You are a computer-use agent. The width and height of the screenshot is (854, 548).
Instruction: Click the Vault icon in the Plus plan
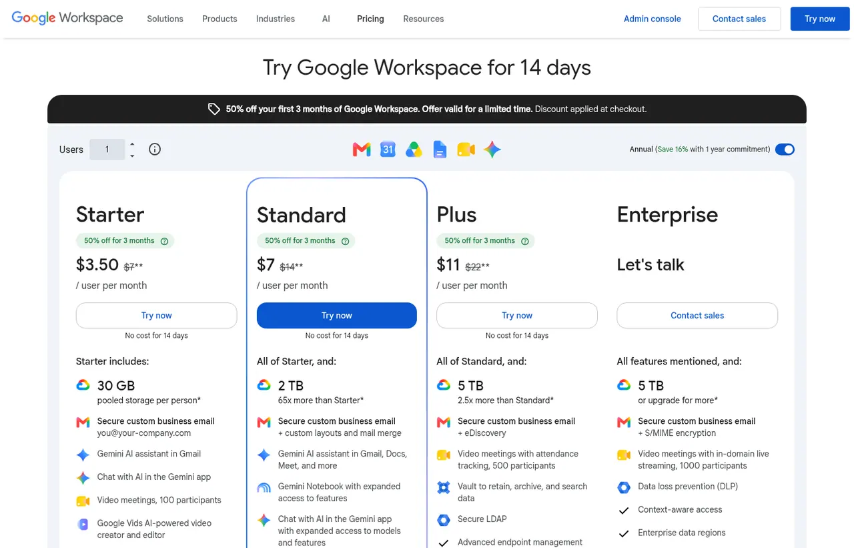[444, 487]
